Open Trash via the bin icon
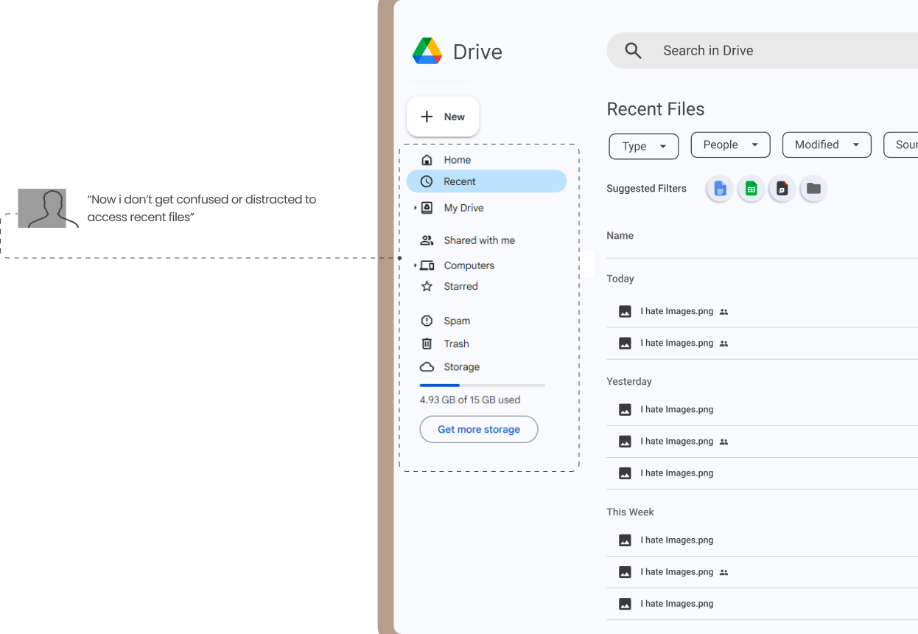918x634 pixels. point(427,344)
